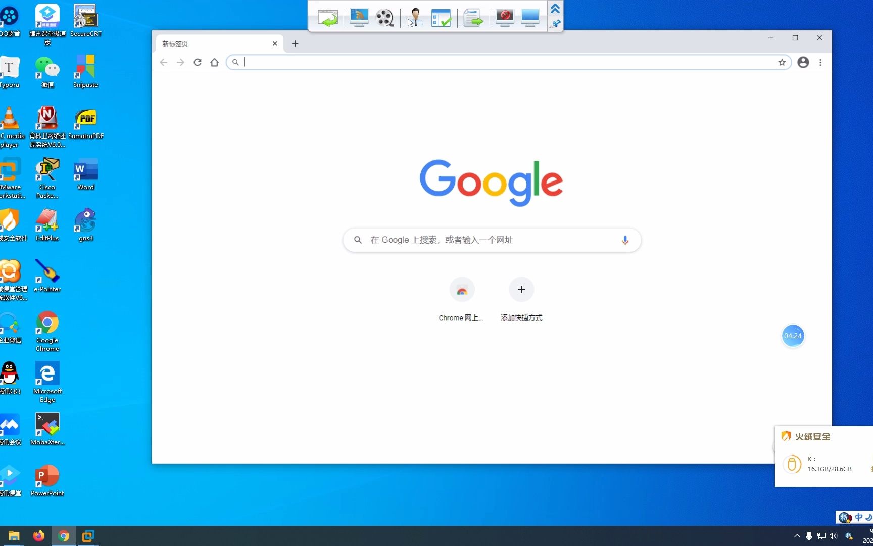The height and width of the screenshot is (546, 873).
Task: Pin the floating toolbar with pushpin
Action: tap(555, 24)
